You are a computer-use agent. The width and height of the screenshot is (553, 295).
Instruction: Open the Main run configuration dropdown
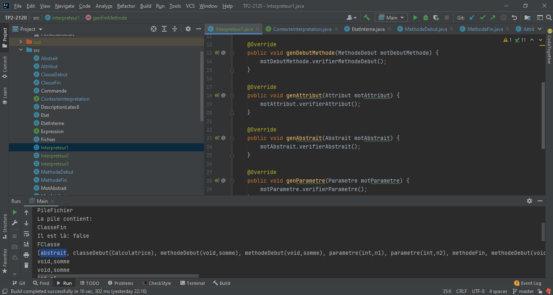(390, 17)
